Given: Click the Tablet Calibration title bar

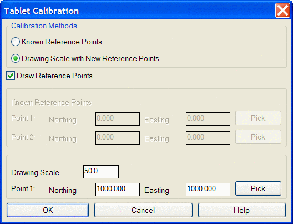Looking at the screenshot, I should pyautogui.click(x=138, y=11).
